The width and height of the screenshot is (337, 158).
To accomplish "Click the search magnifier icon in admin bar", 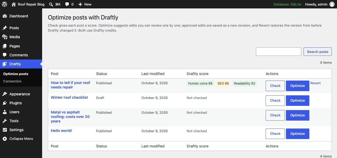I will (x=51, y=4).
